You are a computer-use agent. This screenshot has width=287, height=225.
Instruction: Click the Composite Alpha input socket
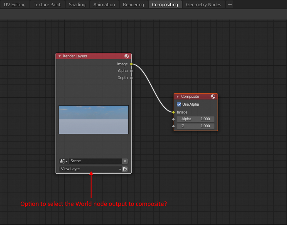174,119
